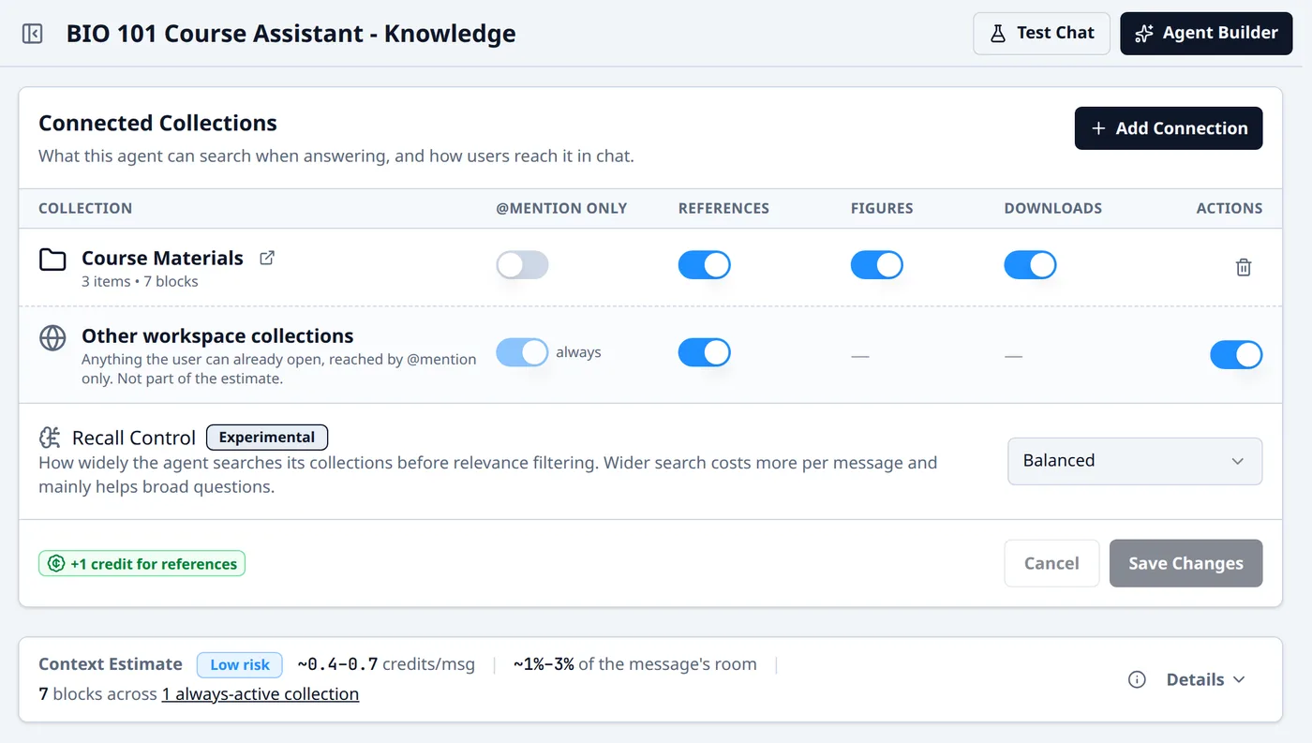
Task: Click the page title BIO 101 Course Assistant
Action: click(291, 34)
